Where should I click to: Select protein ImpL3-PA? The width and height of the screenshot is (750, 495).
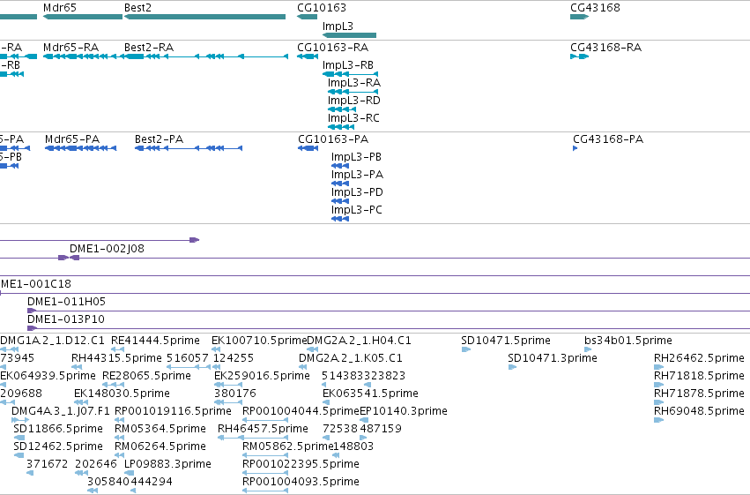357,175
